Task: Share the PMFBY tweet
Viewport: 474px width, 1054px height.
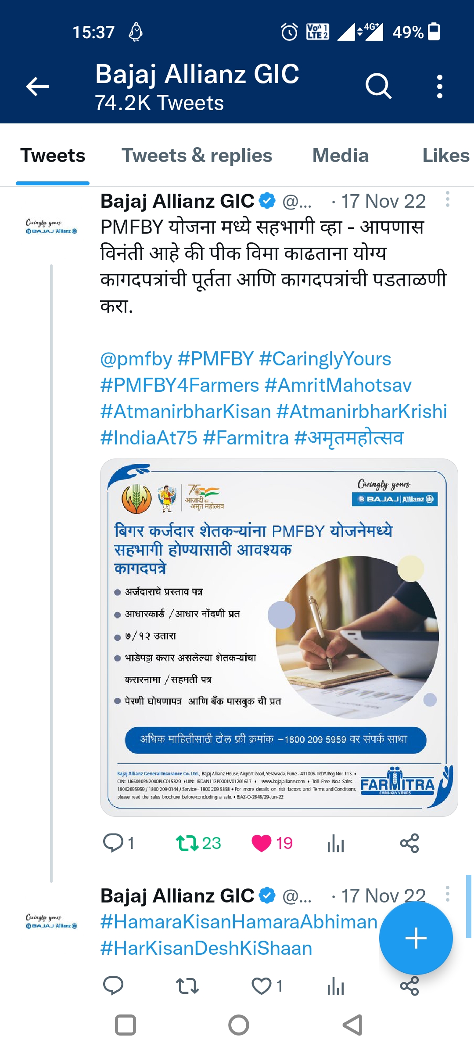Action: tap(409, 843)
